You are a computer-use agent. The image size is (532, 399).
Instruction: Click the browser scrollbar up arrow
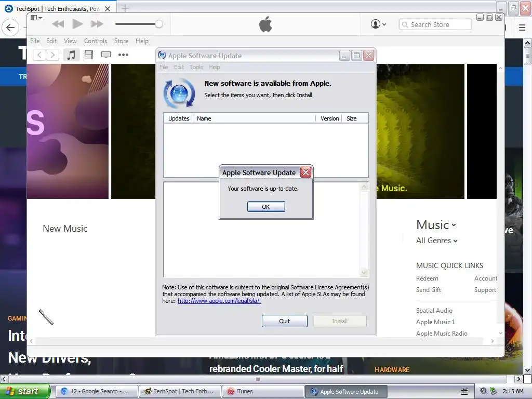(x=528, y=43)
